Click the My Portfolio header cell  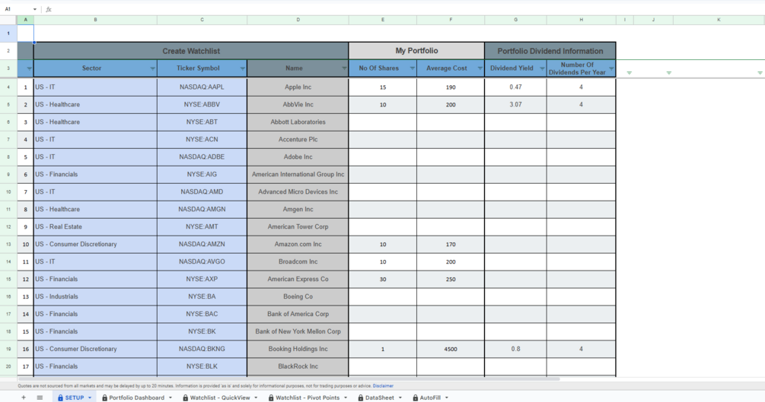[x=416, y=51]
